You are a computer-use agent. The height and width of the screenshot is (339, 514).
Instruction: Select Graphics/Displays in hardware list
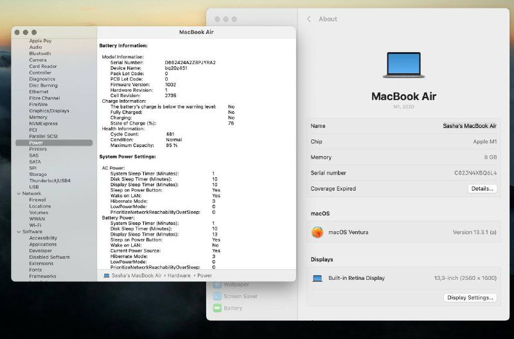tap(49, 110)
